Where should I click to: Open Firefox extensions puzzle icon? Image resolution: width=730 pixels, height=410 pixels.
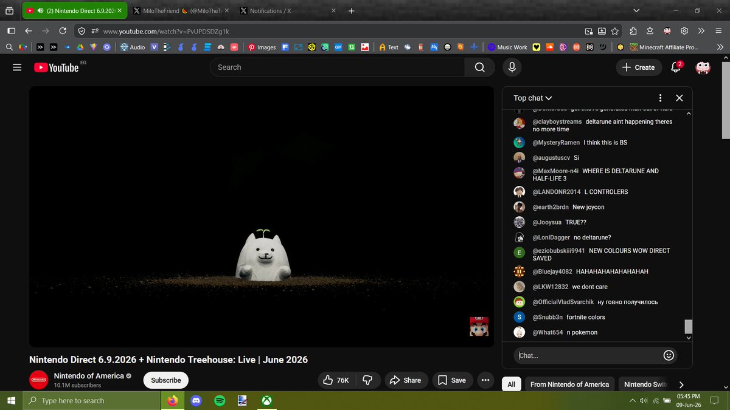(x=633, y=31)
